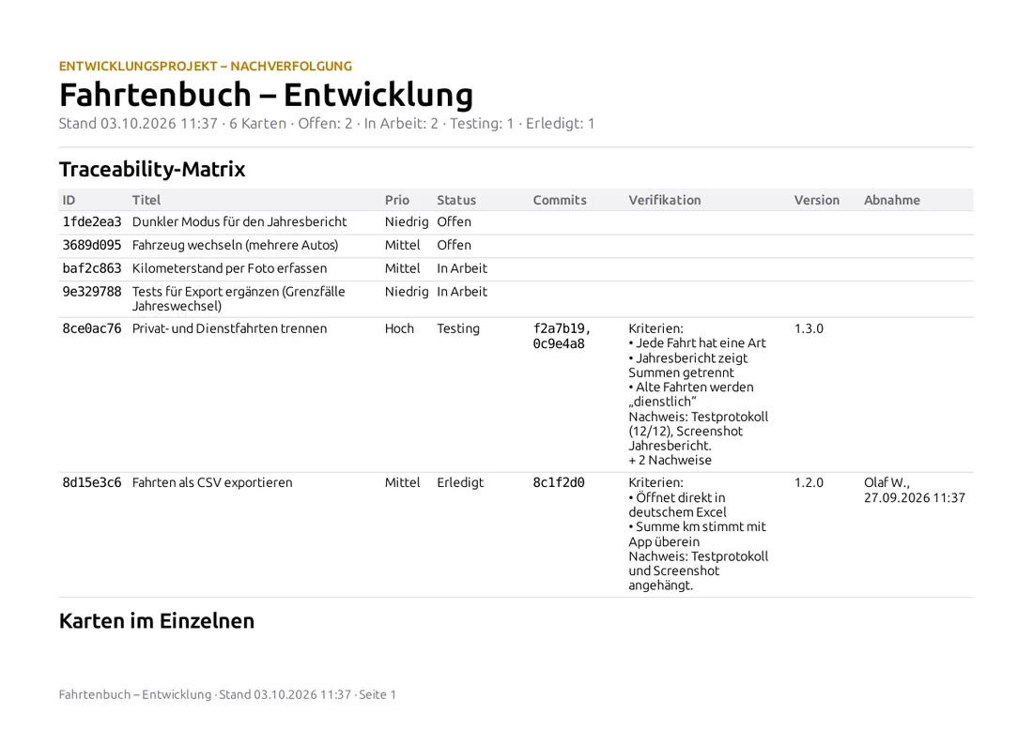Screen dimensions: 1033x730
Task: Click 'Mittel' priority in the 3689d095 row
Action: click(403, 245)
